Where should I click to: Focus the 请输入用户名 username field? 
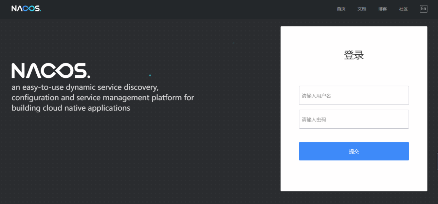click(x=354, y=95)
